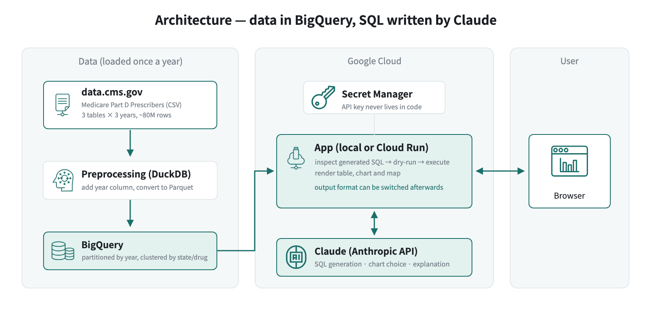Click 'add year column, convert to Parquet'

pos(137,187)
